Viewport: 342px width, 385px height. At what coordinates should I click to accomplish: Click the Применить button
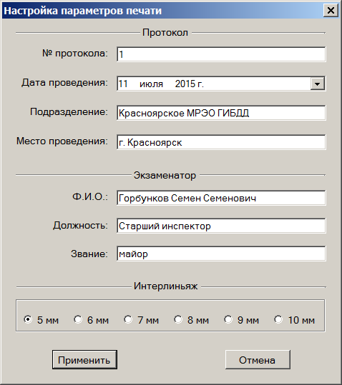click(x=84, y=360)
